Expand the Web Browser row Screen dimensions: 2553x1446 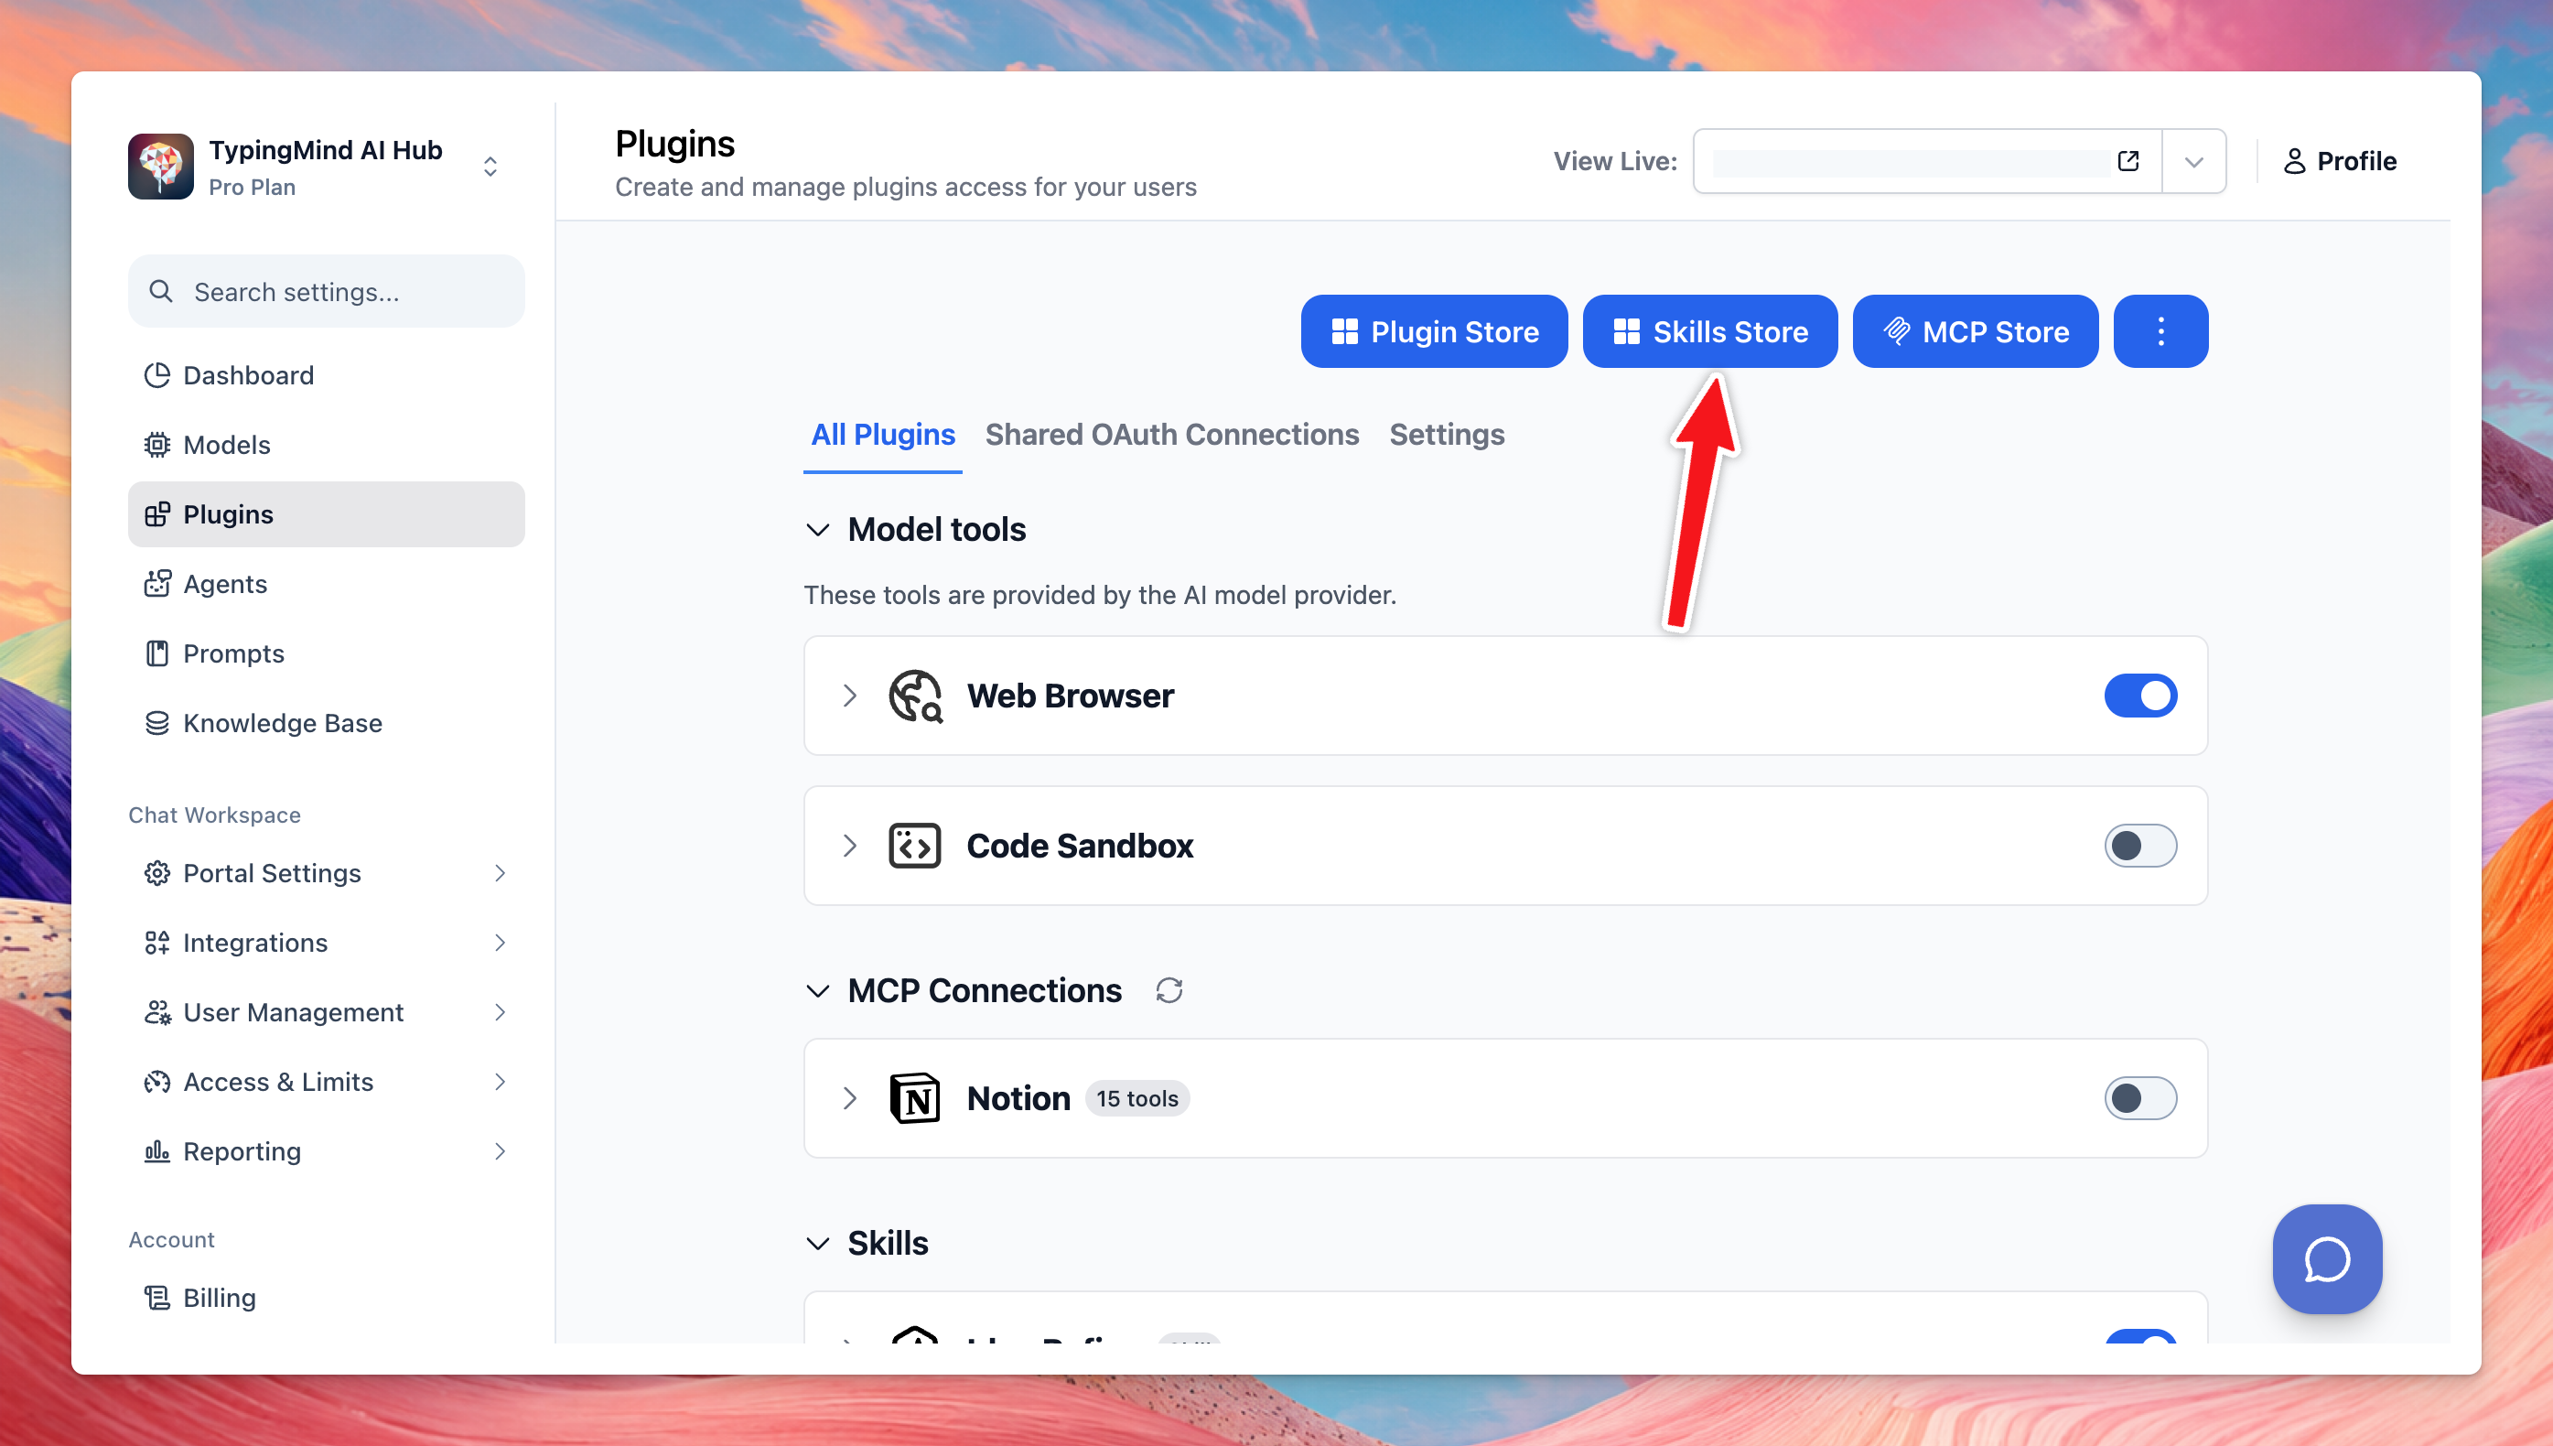(849, 696)
